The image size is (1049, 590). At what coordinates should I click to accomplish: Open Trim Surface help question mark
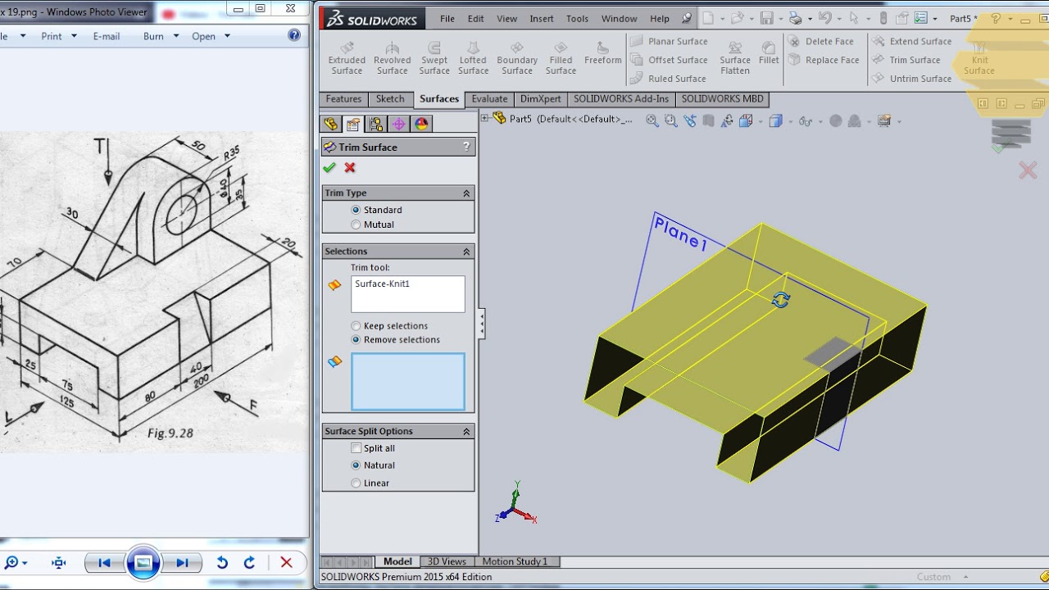[466, 147]
